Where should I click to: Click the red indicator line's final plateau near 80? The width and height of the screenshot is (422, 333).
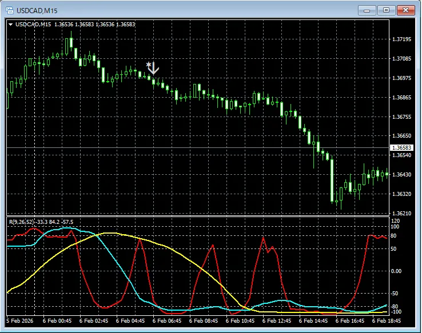377,236
